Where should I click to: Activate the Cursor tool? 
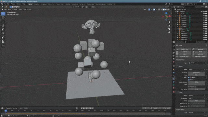pyautogui.click(x=3, y=17)
